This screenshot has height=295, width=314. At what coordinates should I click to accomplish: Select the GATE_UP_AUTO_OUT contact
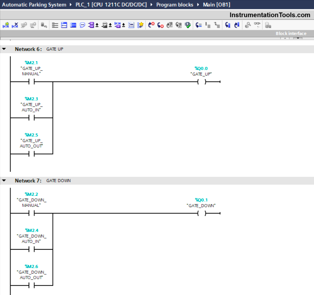pos(32,154)
